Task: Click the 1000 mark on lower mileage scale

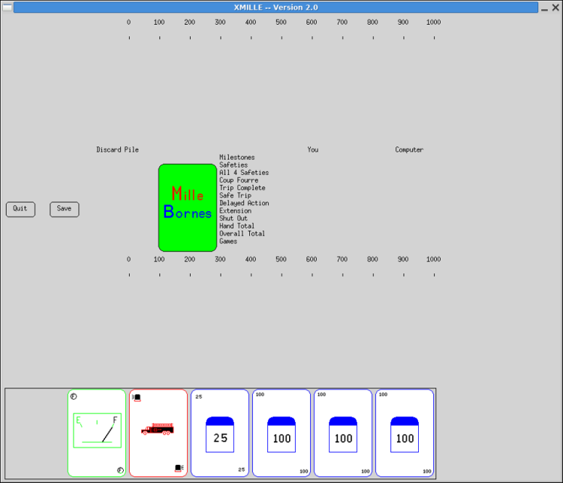Action: click(433, 259)
